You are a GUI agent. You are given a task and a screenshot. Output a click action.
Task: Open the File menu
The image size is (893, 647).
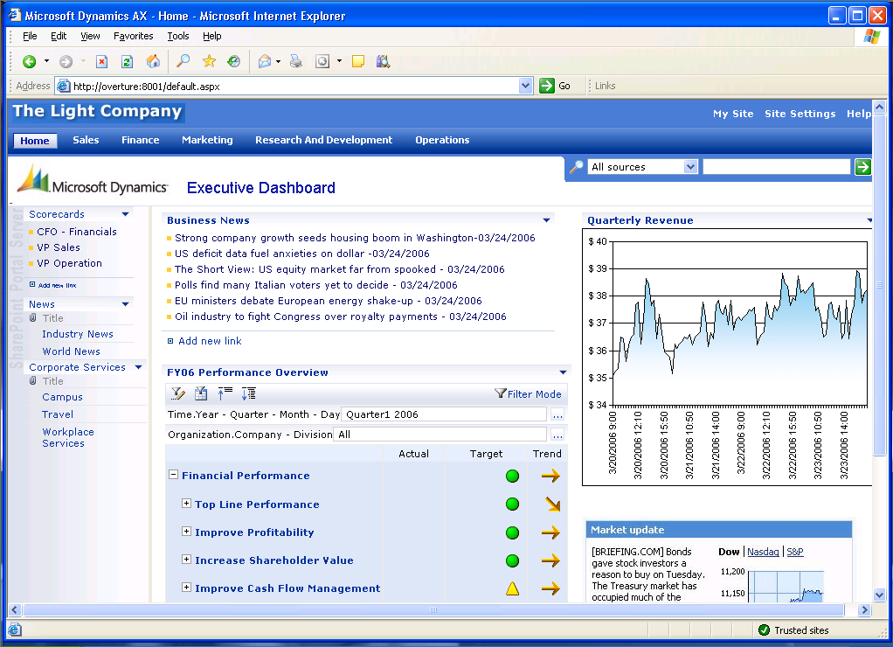(30, 36)
